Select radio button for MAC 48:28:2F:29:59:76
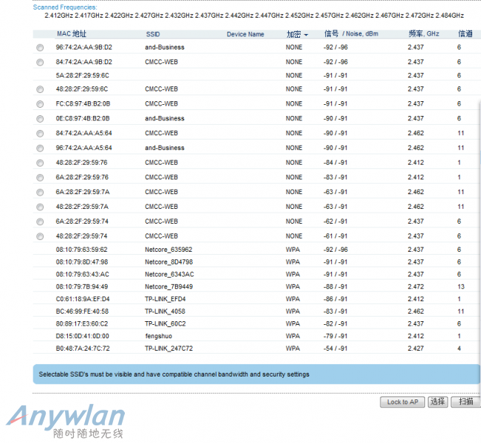The width and height of the screenshot is (481, 443). coord(40,162)
